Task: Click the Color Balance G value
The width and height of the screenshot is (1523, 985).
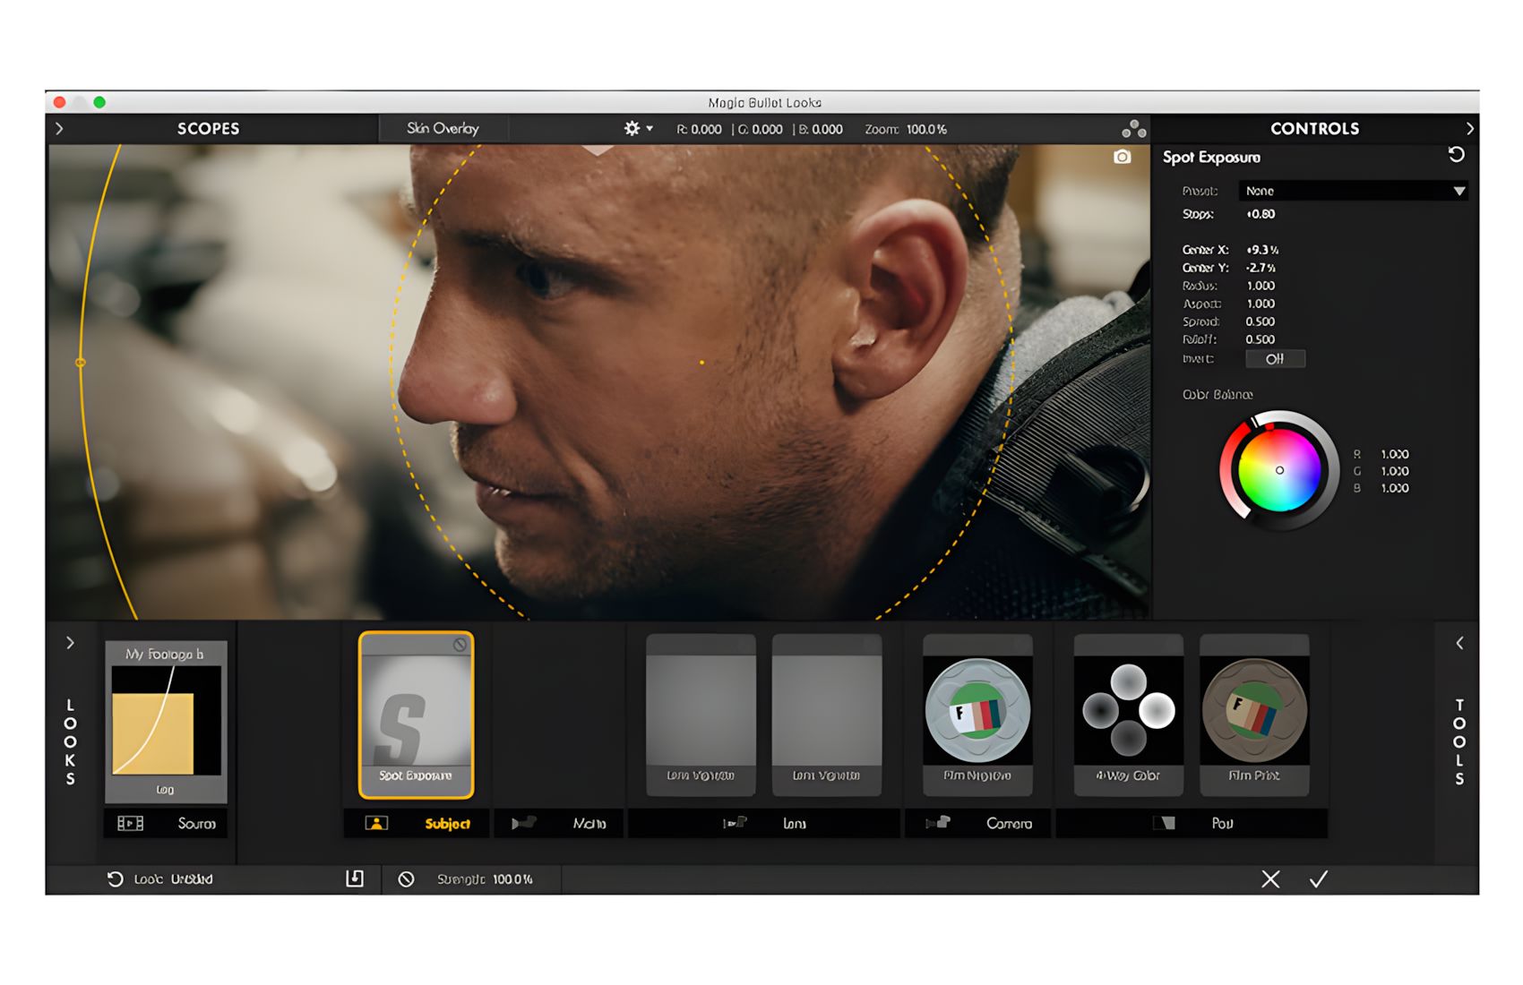Action: (1395, 471)
